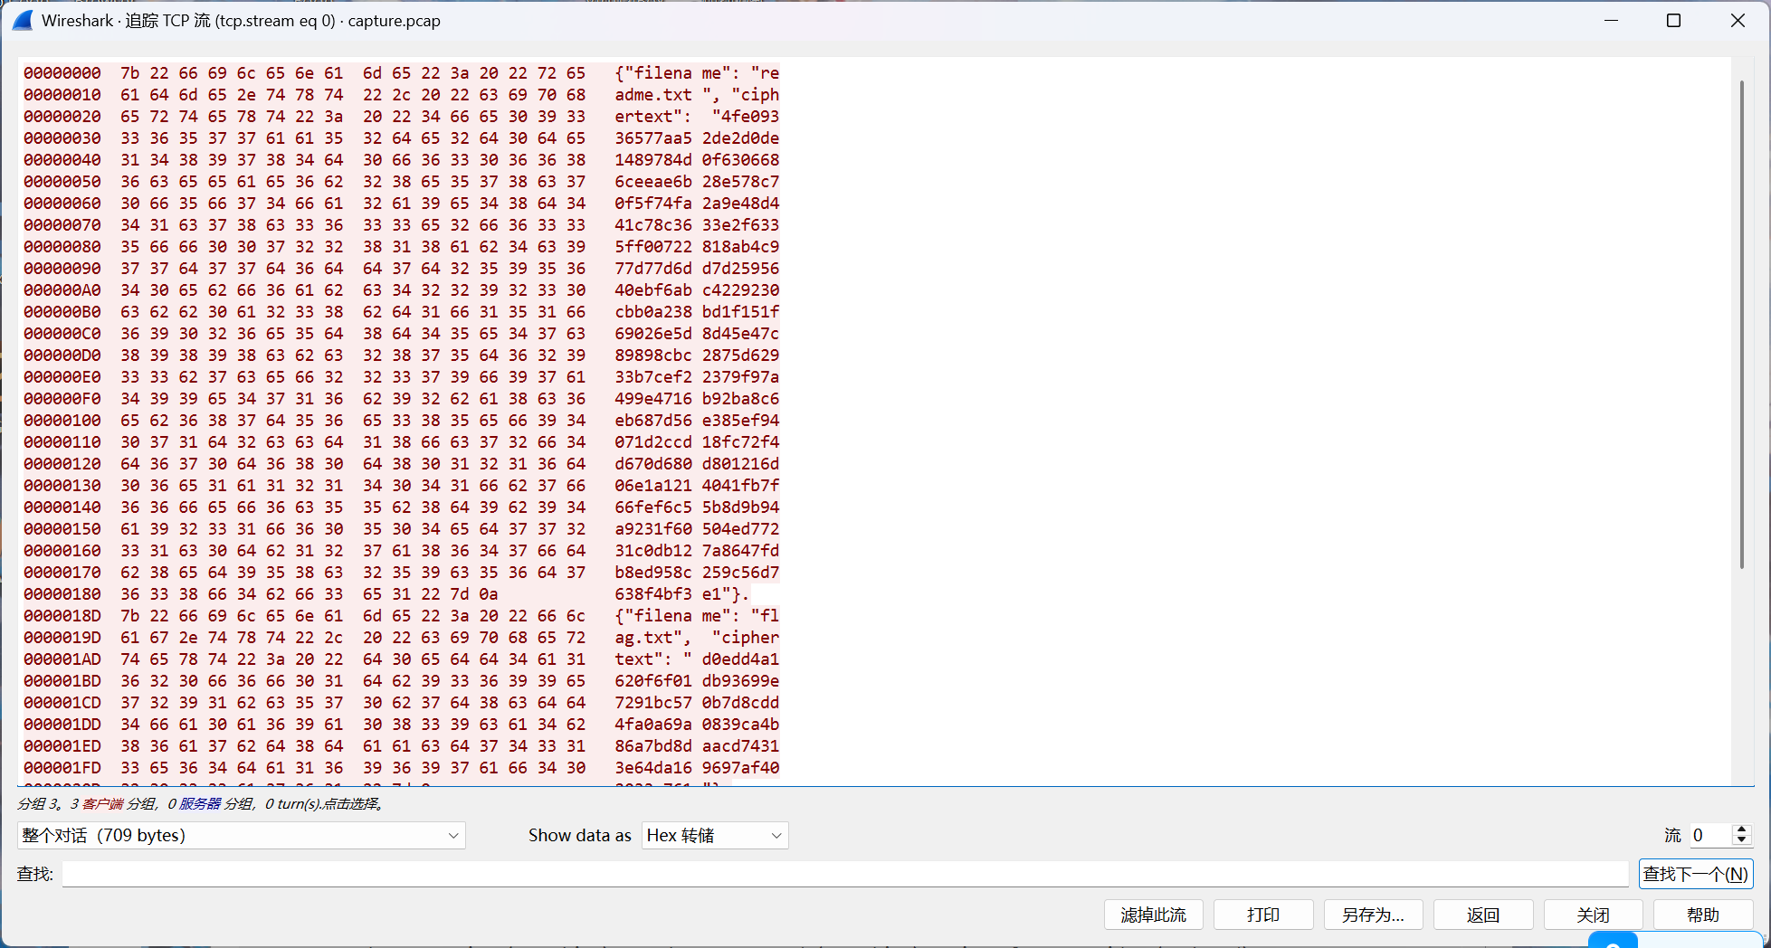Screen dimensions: 1771x948
Task: Select the blue 服务器 text in status line
Action: tap(199, 803)
